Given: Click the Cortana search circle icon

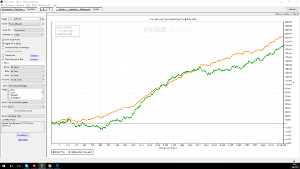Looking at the screenshot, I should [11, 166].
